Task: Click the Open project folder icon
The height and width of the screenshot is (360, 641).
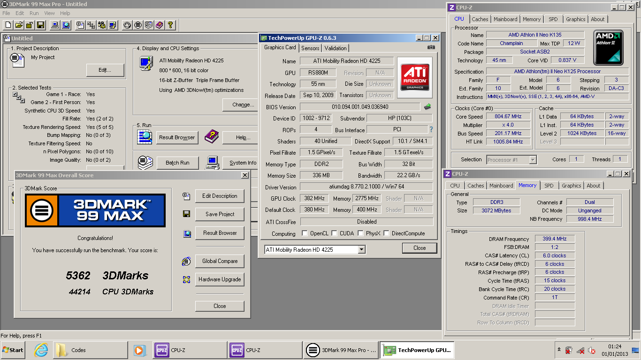Action: point(19,25)
